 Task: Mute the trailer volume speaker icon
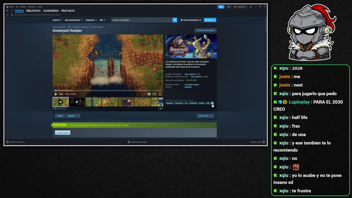coord(61,94)
